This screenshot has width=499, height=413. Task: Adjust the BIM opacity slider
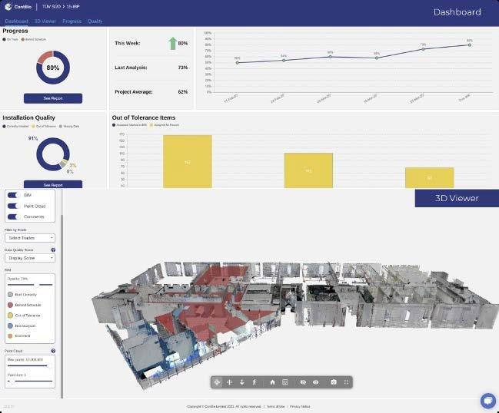click(x=36, y=284)
